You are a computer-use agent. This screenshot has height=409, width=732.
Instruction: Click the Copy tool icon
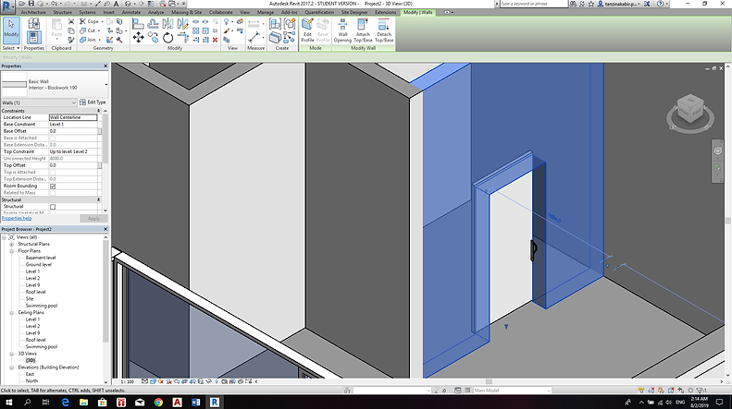pos(153,37)
